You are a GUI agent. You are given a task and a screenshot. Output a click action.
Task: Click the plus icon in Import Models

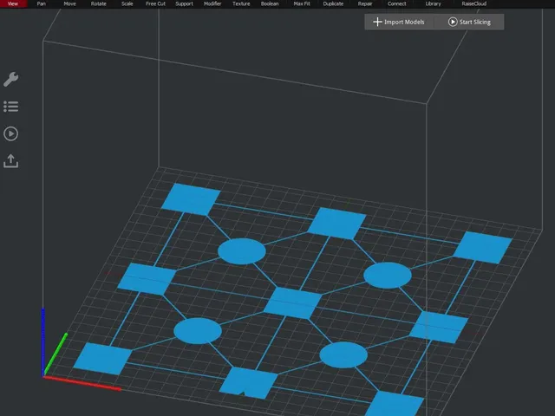[x=378, y=22]
